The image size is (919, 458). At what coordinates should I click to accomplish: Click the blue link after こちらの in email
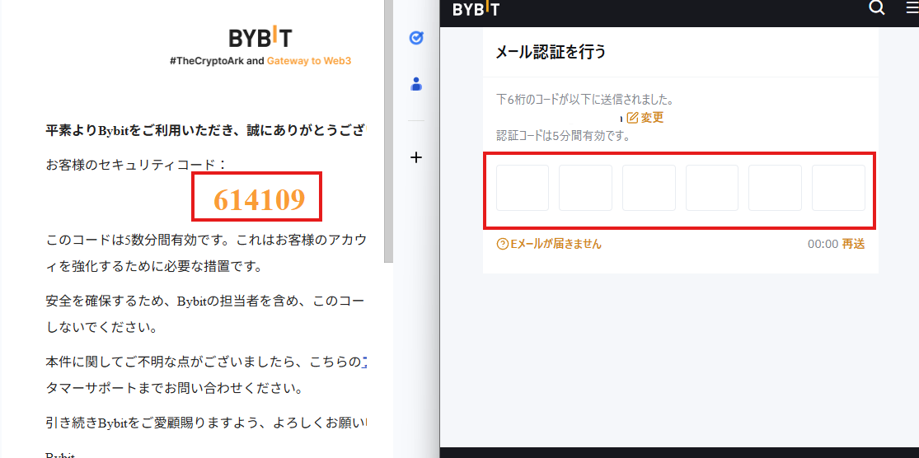pos(364,362)
